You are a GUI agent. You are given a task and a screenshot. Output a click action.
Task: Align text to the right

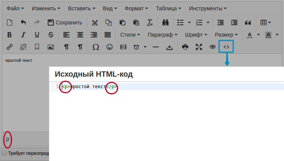(x=94, y=35)
